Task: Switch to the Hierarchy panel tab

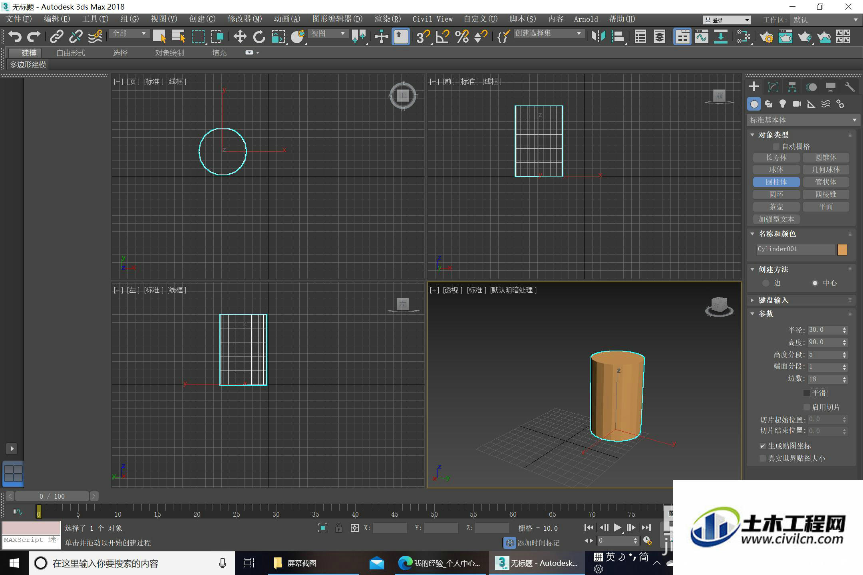Action: [x=792, y=87]
